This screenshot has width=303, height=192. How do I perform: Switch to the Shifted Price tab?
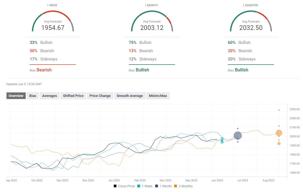[73, 96]
